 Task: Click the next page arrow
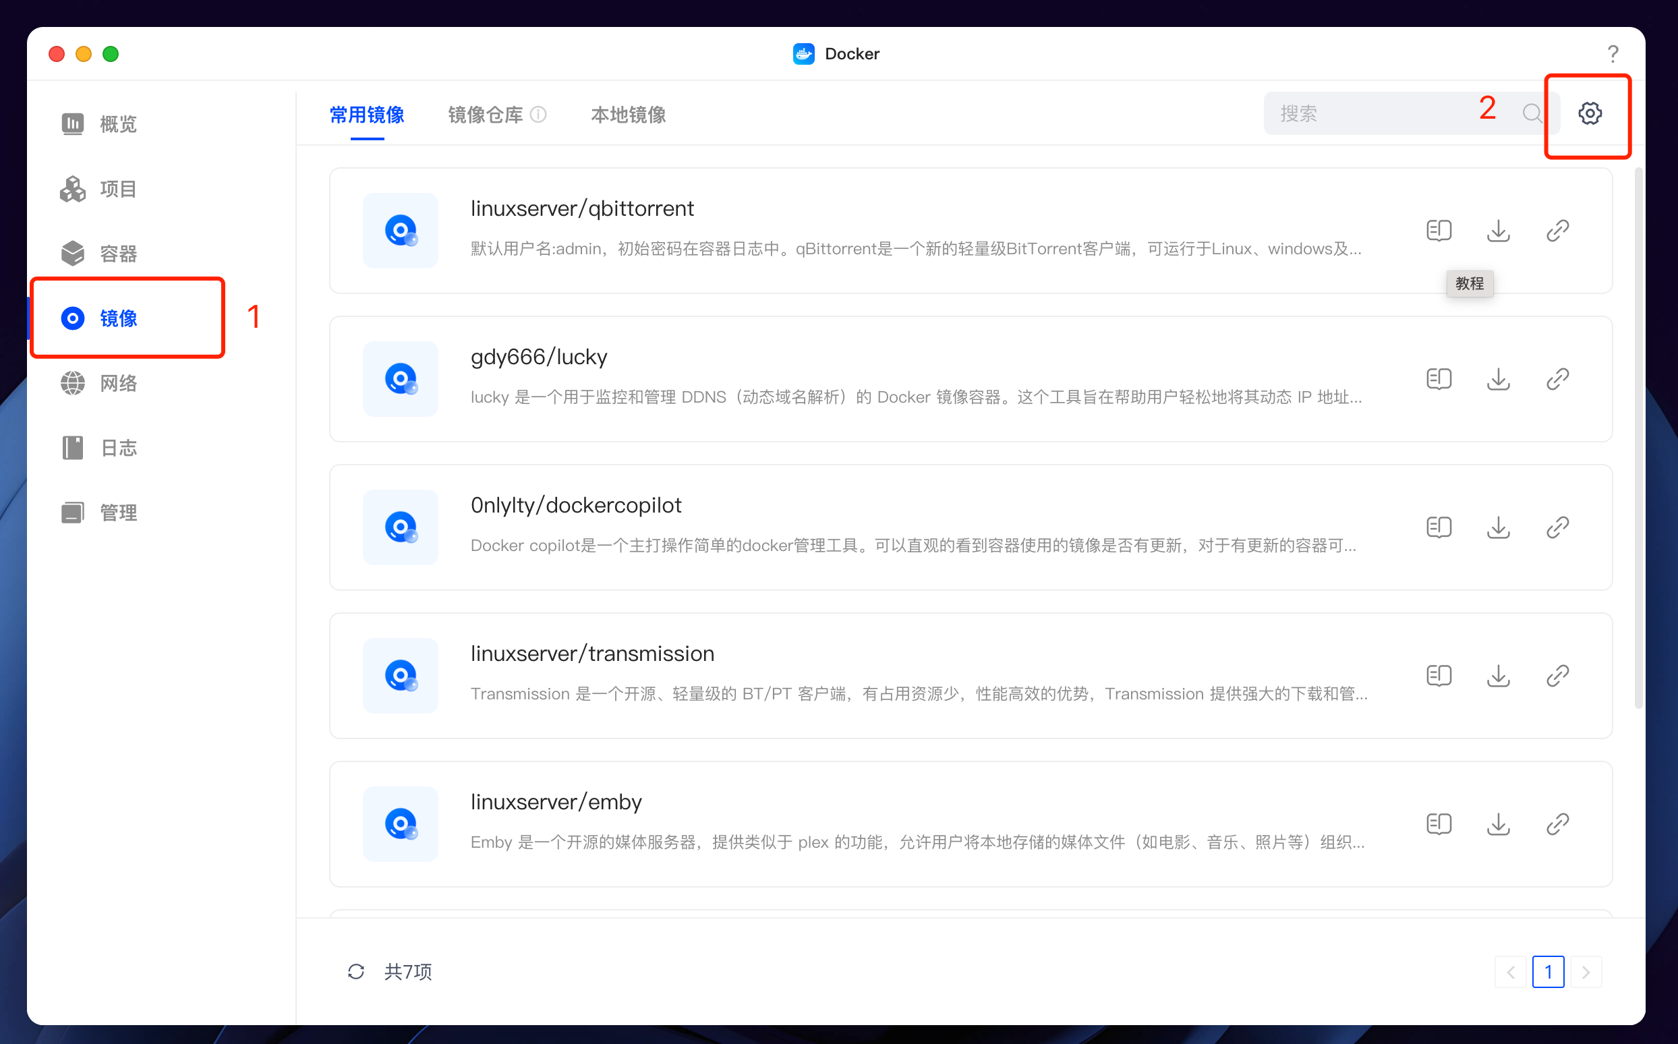tap(1586, 973)
